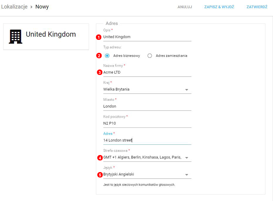Click Nowy in the breadcrumb
The height and width of the screenshot is (201, 273).
[42, 6]
